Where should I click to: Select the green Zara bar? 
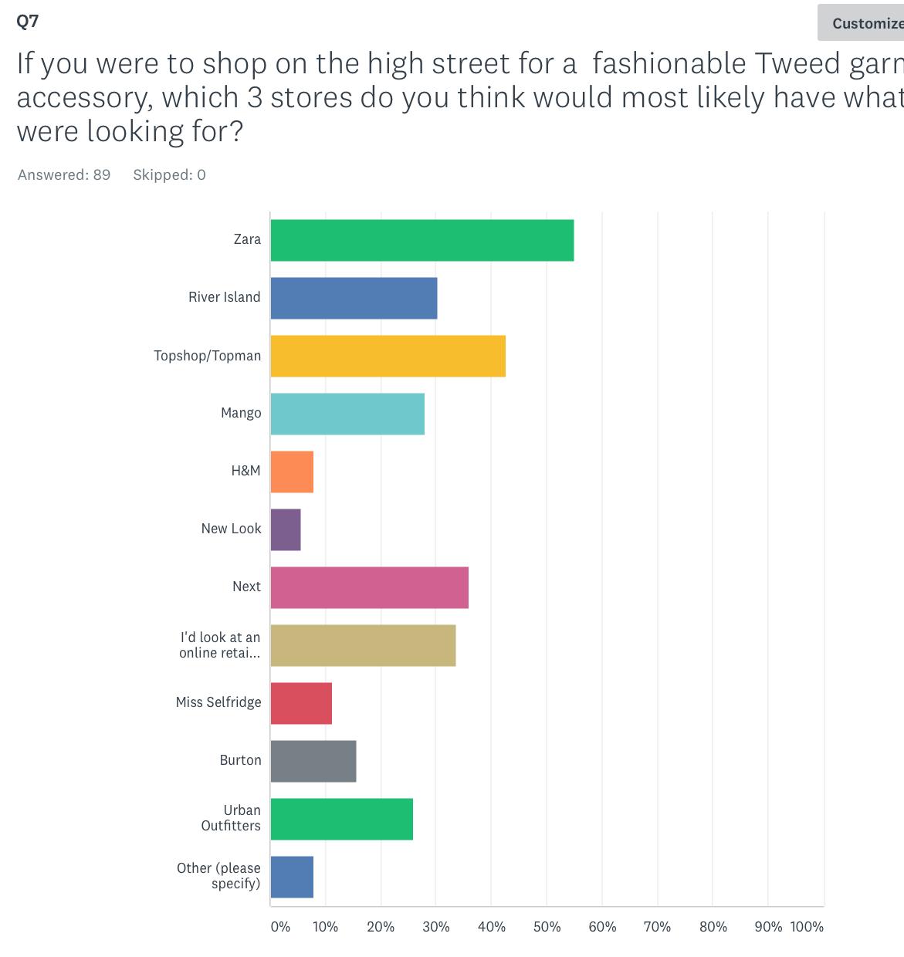point(422,240)
